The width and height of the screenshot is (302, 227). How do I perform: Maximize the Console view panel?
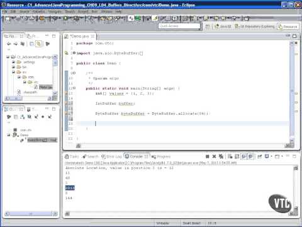tap(294, 156)
